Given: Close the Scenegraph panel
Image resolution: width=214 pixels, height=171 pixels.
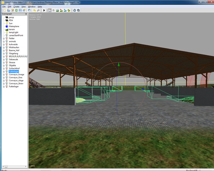Looking at the screenshot, I should pos(26,14).
